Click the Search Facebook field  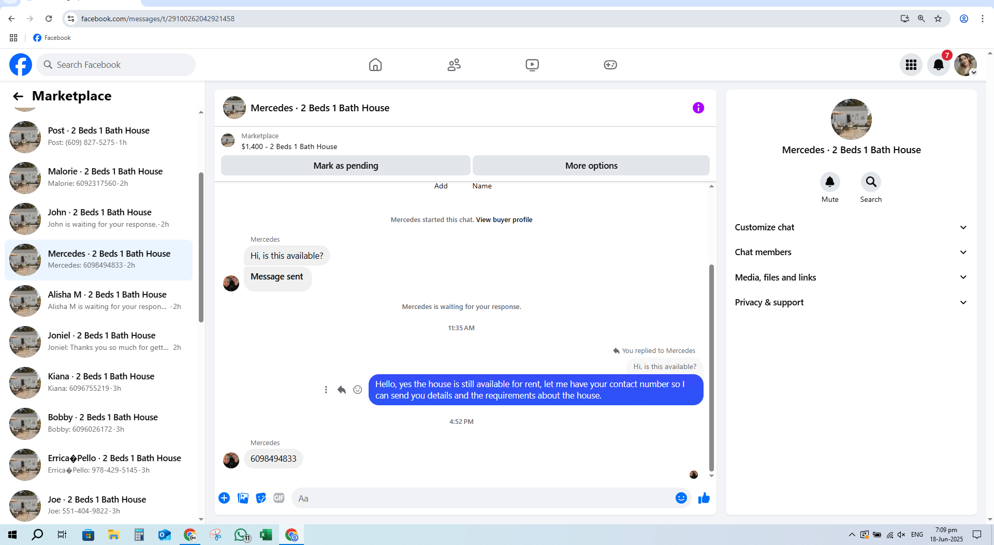[x=116, y=65]
